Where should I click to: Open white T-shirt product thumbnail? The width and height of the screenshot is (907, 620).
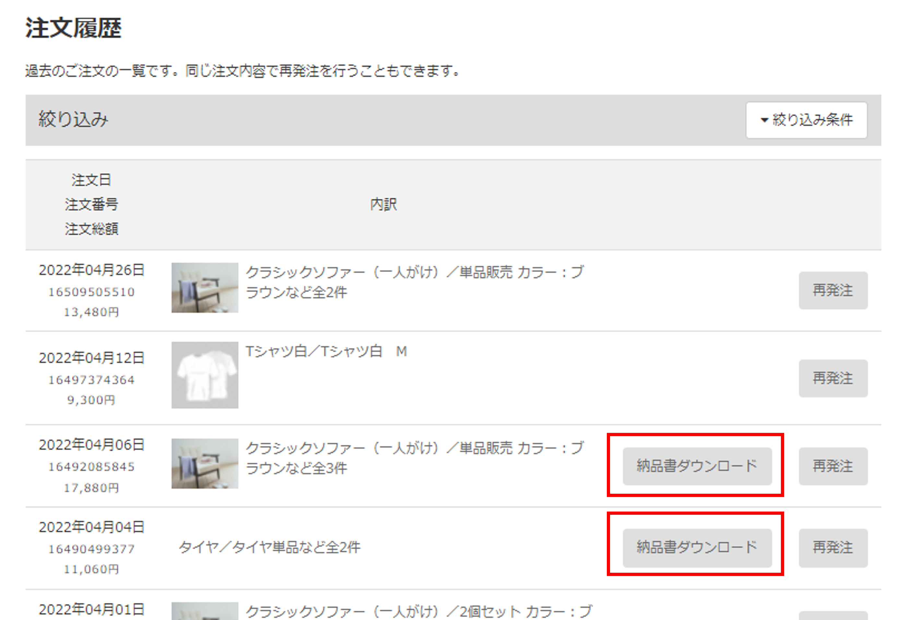[x=205, y=375]
